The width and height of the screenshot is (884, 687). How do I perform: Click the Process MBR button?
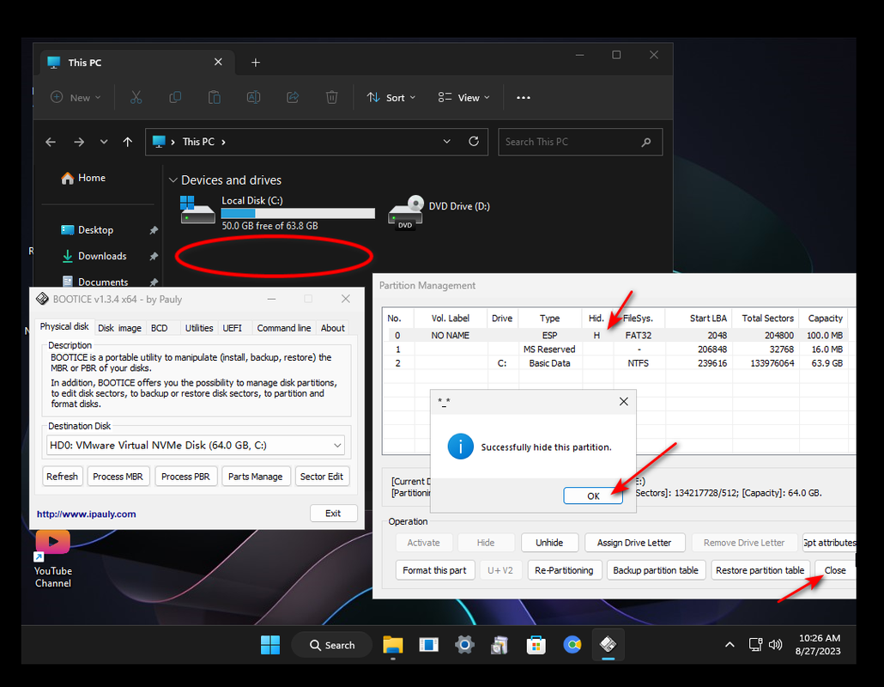pos(118,477)
